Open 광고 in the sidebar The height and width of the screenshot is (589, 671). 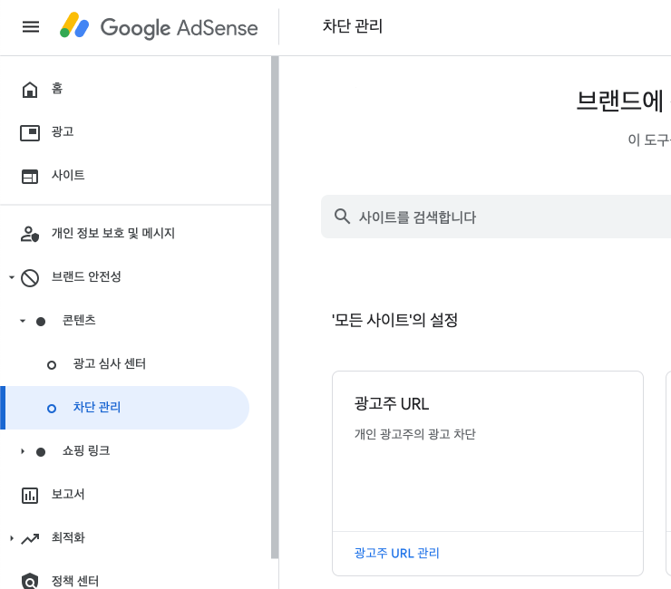(x=63, y=131)
